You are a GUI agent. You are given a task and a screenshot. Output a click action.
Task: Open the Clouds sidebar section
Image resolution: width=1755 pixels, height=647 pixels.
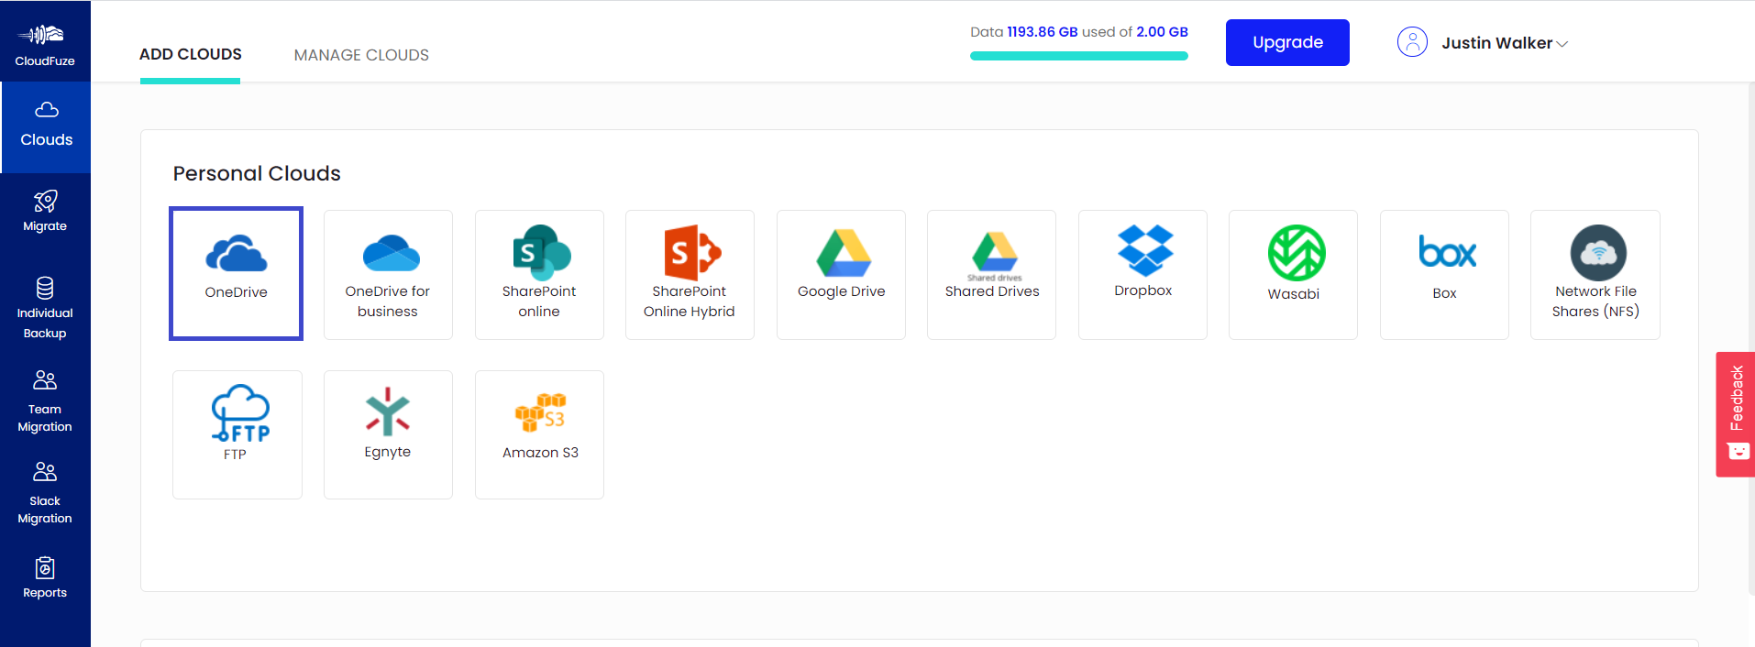[x=46, y=126]
